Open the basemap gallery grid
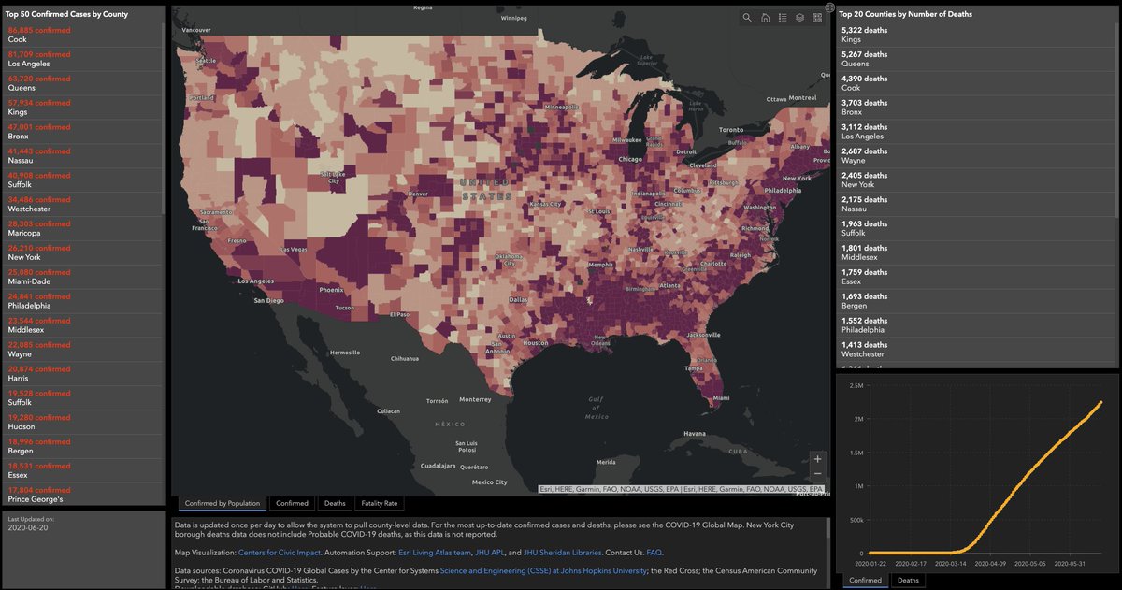 [x=816, y=18]
